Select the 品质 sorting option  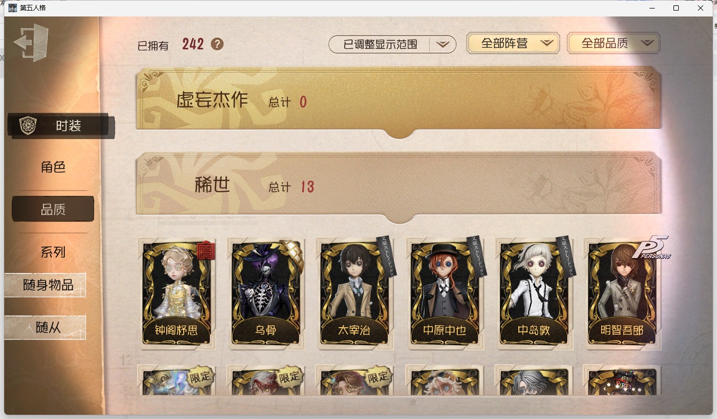click(x=53, y=209)
